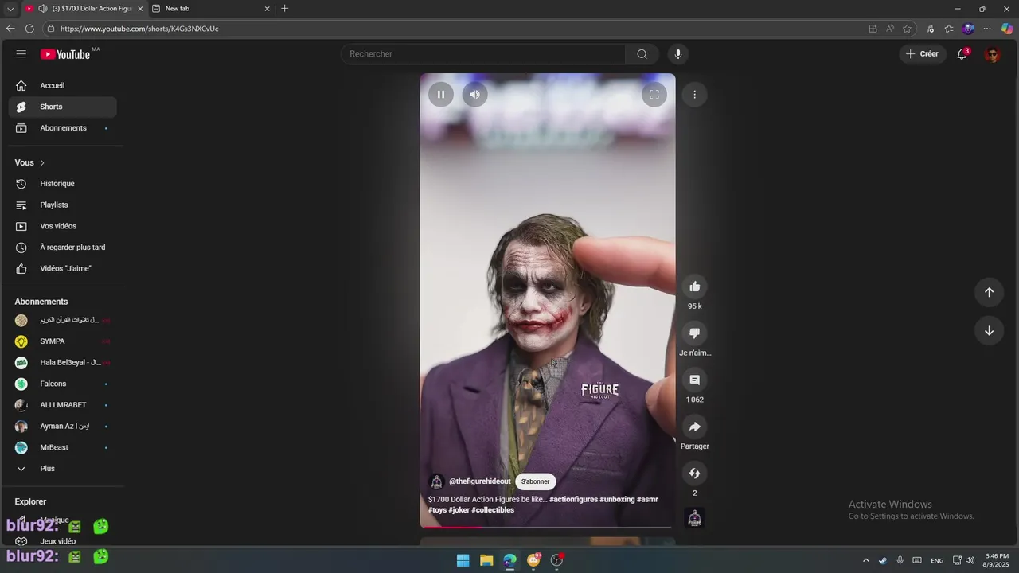The width and height of the screenshot is (1019, 573).
Task: Open the @thefigurehideout channel link
Action: [480, 481]
